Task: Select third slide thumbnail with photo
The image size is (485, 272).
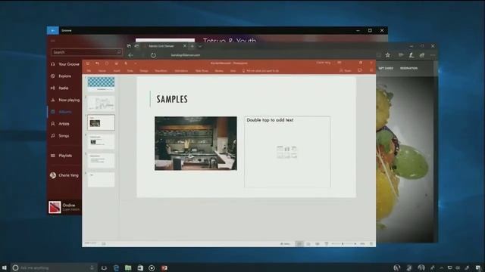Action: pyautogui.click(x=101, y=122)
